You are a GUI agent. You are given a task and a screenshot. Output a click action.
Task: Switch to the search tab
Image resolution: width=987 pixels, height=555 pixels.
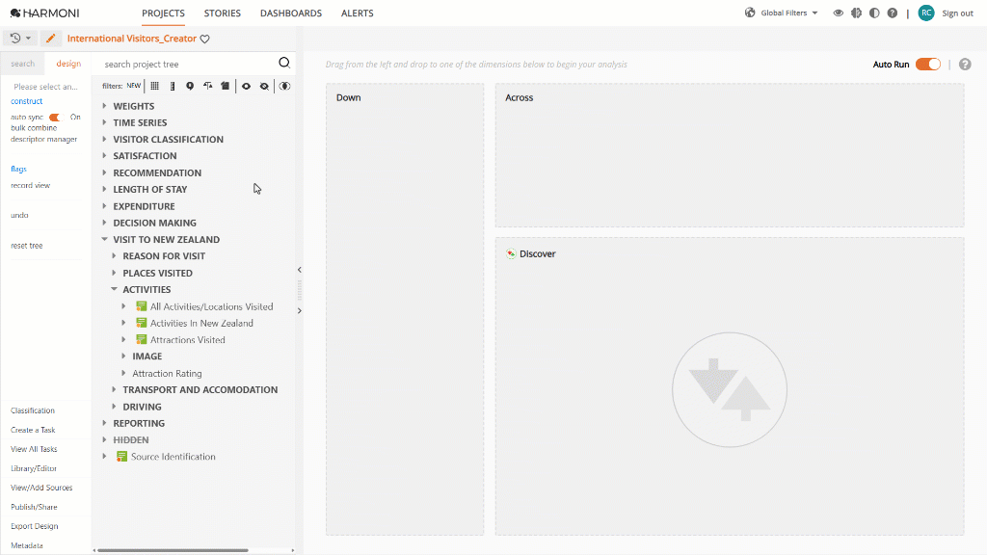click(x=23, y=64)
